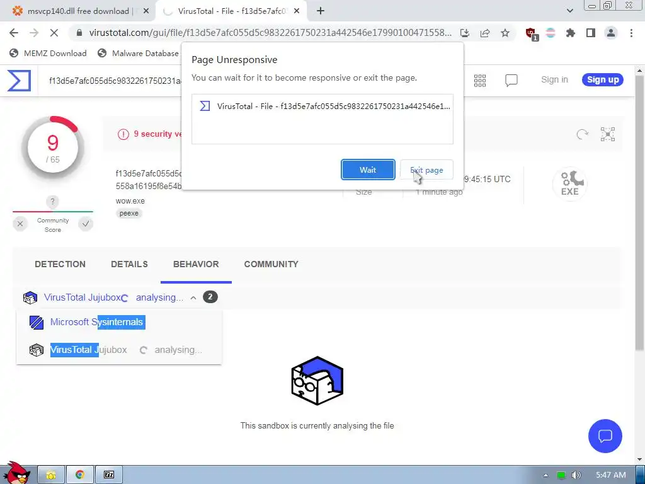The width and height of the screenshot is (645, 484).
Task: Select the BEHAVIOR tab
Action: pos(196,264)
